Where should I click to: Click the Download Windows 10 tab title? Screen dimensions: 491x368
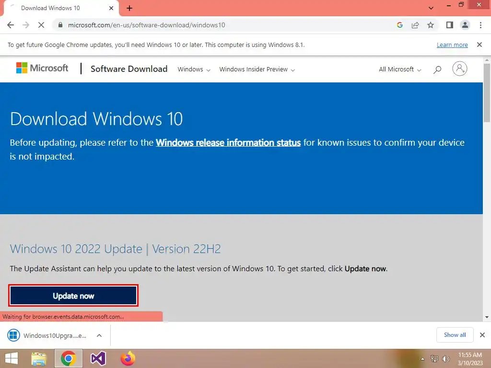click(50, 8)
